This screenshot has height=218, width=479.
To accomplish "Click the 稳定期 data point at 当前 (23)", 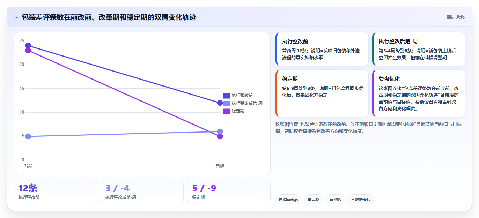I will click(x=28, y=51).
